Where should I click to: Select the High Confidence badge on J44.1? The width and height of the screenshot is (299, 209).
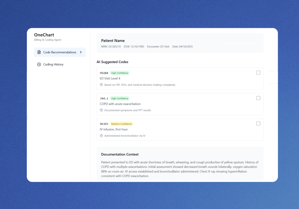pos(119,98)
